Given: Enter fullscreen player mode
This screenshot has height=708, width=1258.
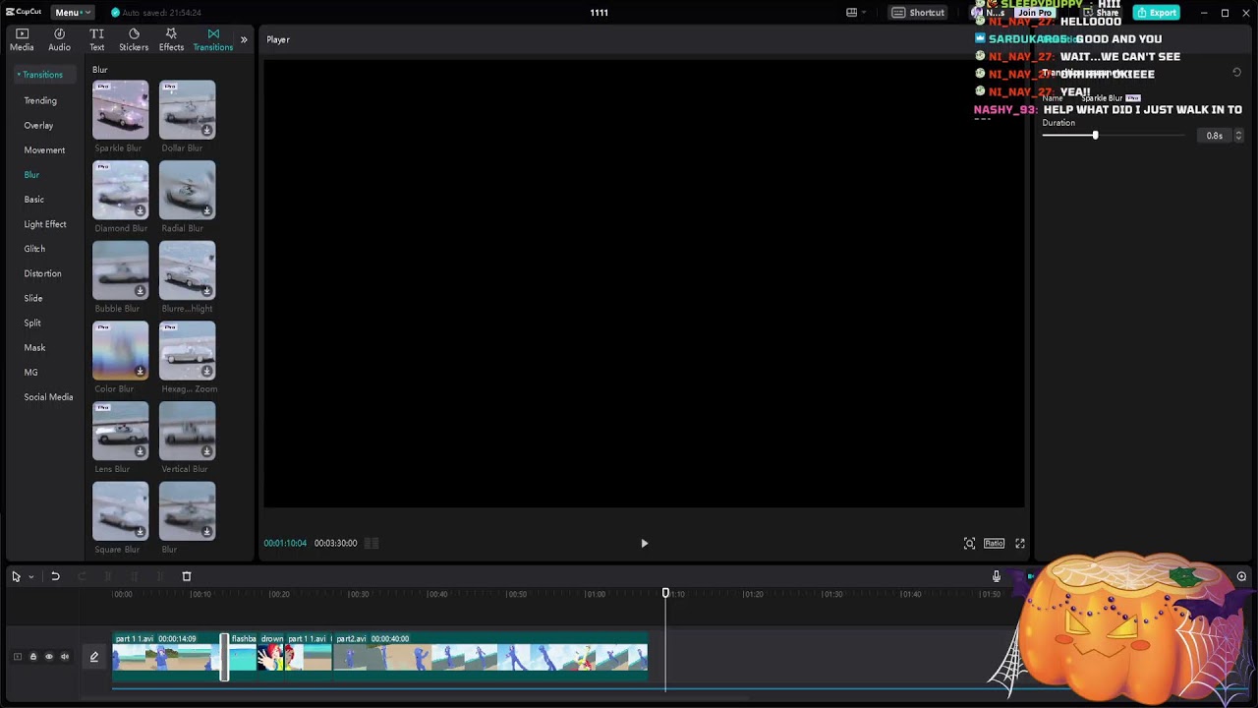Looking at the screenshot, I should (1020, 543).
